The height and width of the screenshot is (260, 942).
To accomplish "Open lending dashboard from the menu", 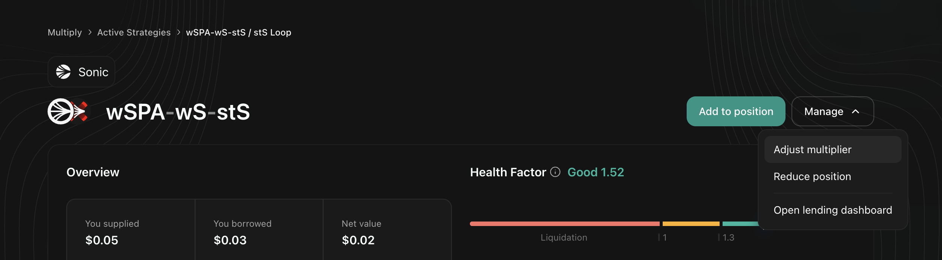I will pyautogui.click(x=833, y=210).
